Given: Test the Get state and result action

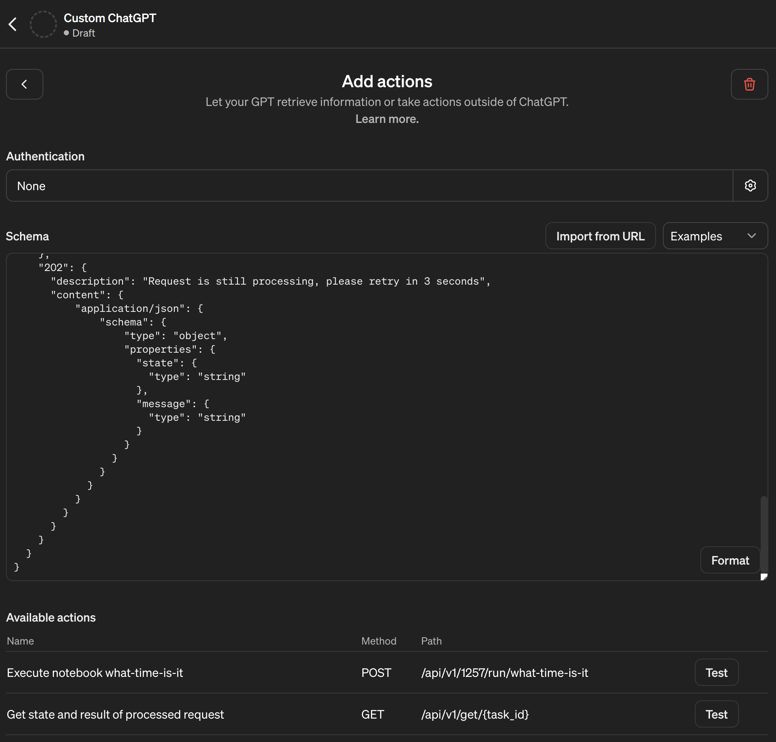Looking at the screenshot, I should (x=716, y=714).
